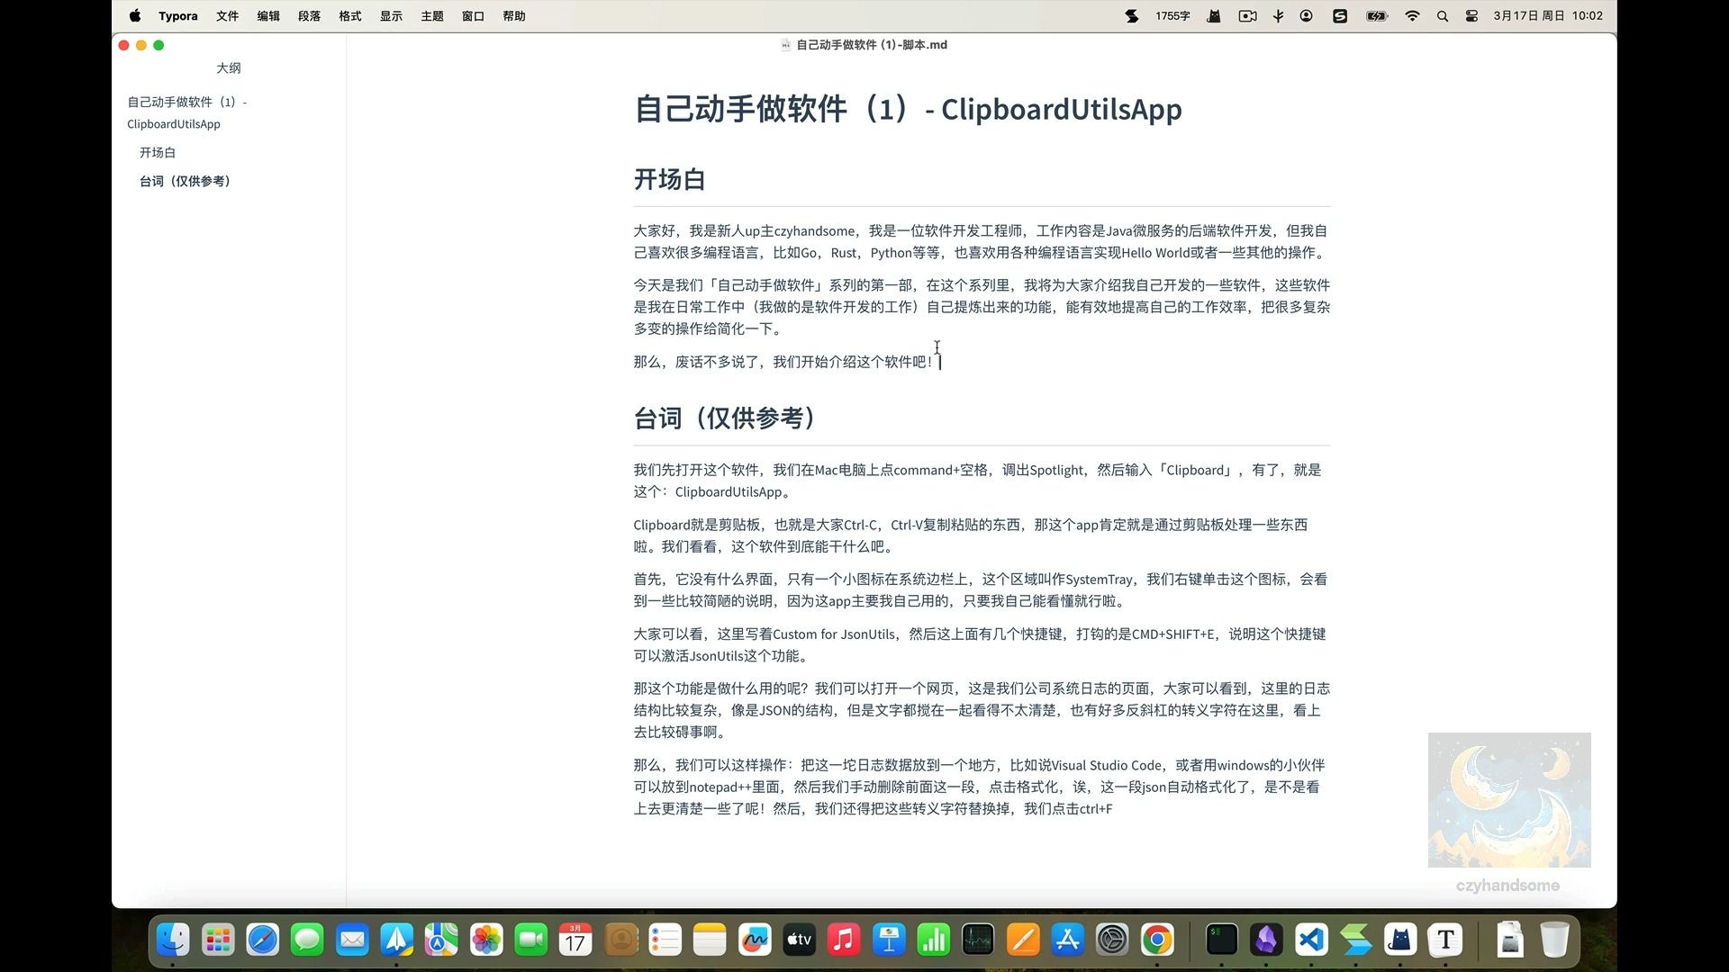Screen dimensions: 1729x972
Task: Open the 格式 menu in the menu bar
Action: [349, 16]
